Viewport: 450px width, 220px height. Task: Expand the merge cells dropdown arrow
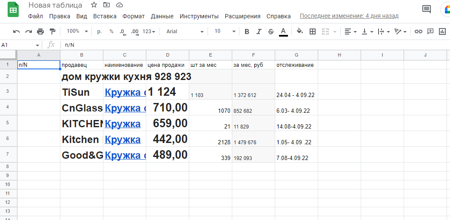[334, 32]
